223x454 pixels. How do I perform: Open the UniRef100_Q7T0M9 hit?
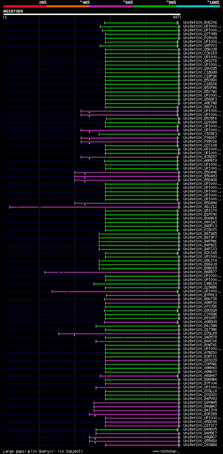[200, 34]
